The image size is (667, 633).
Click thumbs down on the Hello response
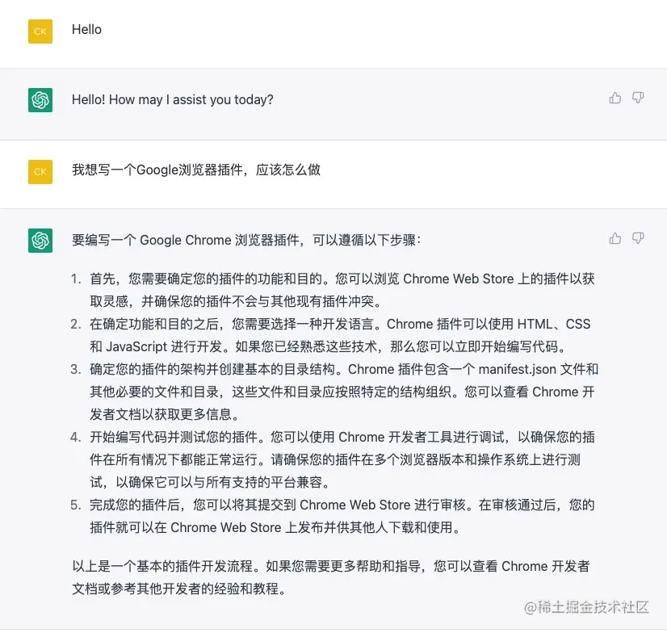(x=638, y=98)
